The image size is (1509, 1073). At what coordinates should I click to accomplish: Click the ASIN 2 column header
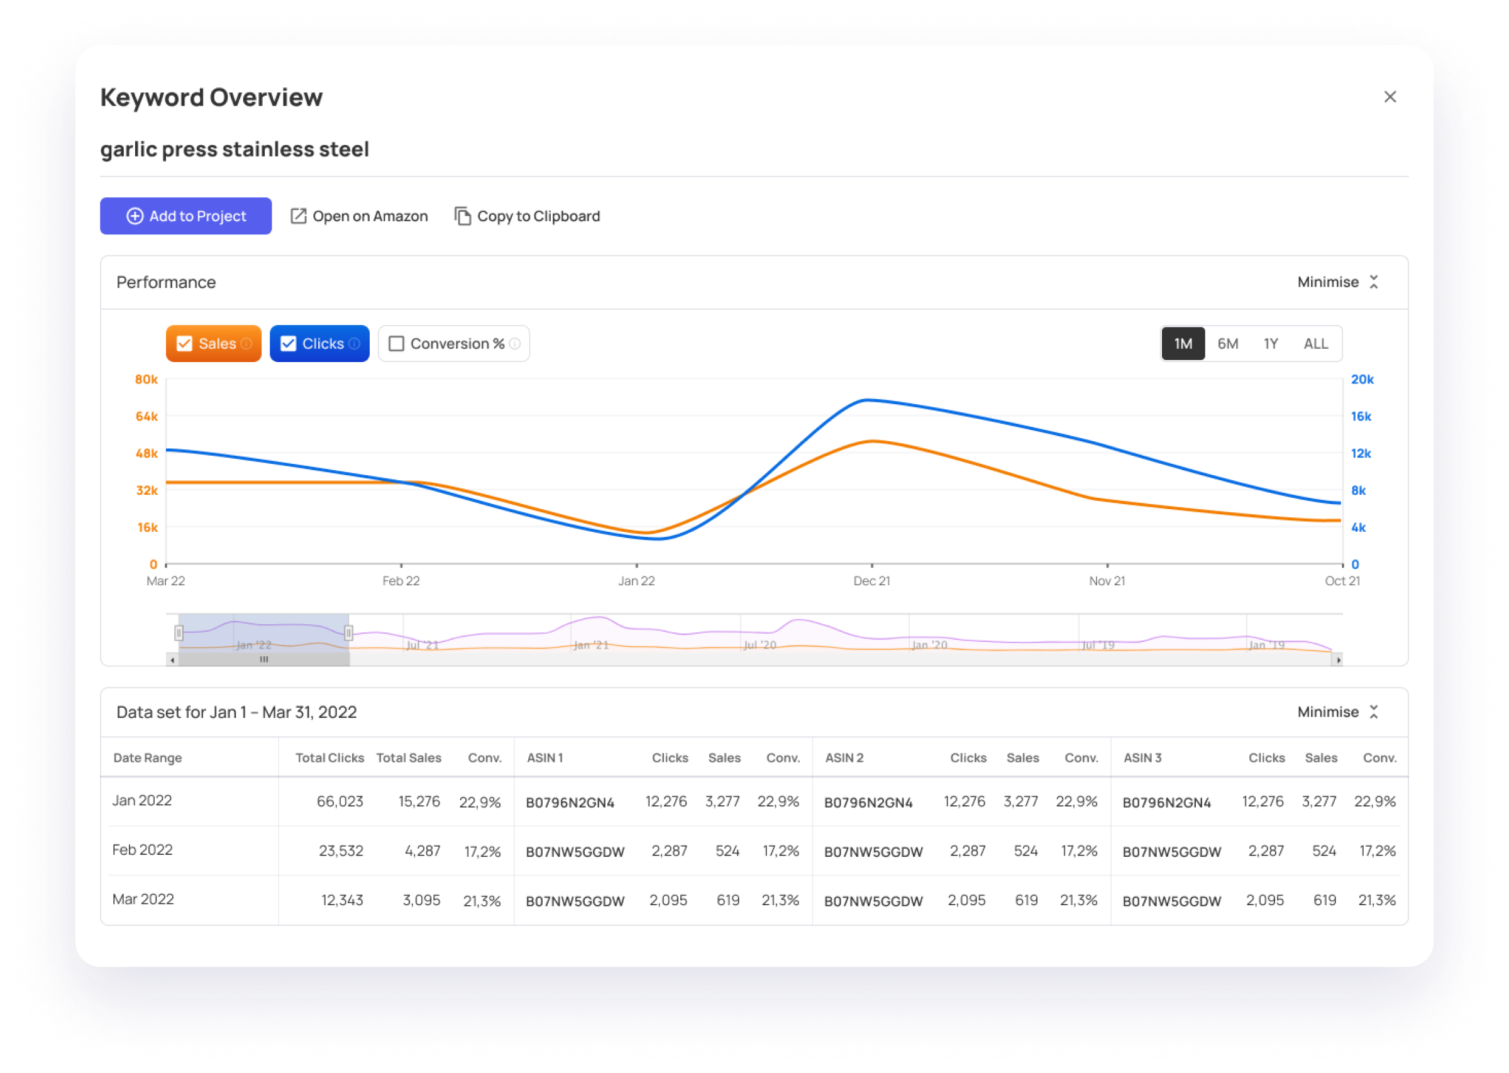click(844, 758)
